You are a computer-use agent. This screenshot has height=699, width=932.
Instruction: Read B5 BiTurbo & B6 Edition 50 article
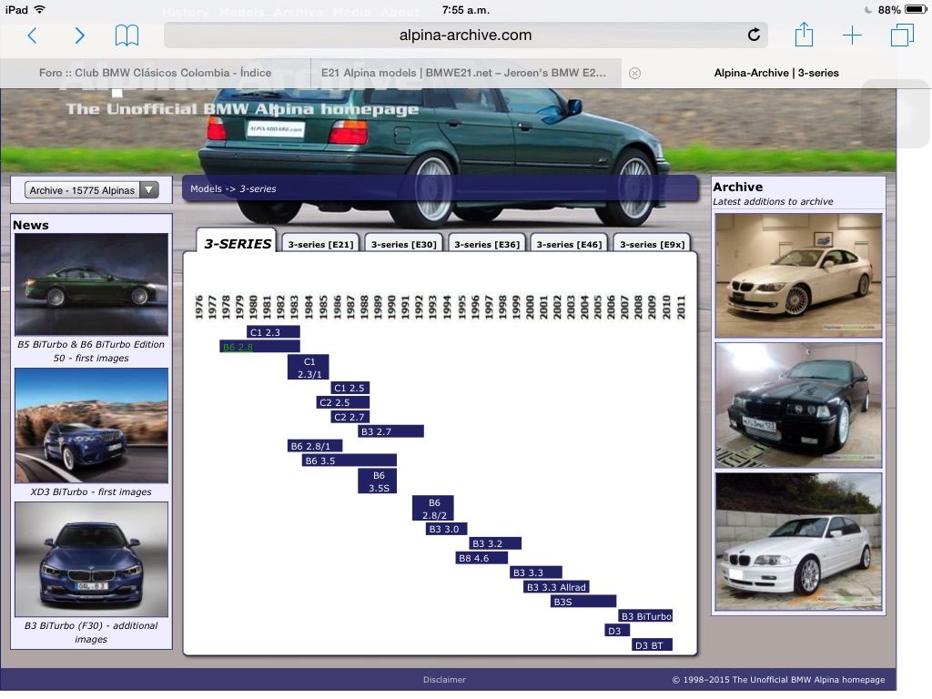point(91,351)
